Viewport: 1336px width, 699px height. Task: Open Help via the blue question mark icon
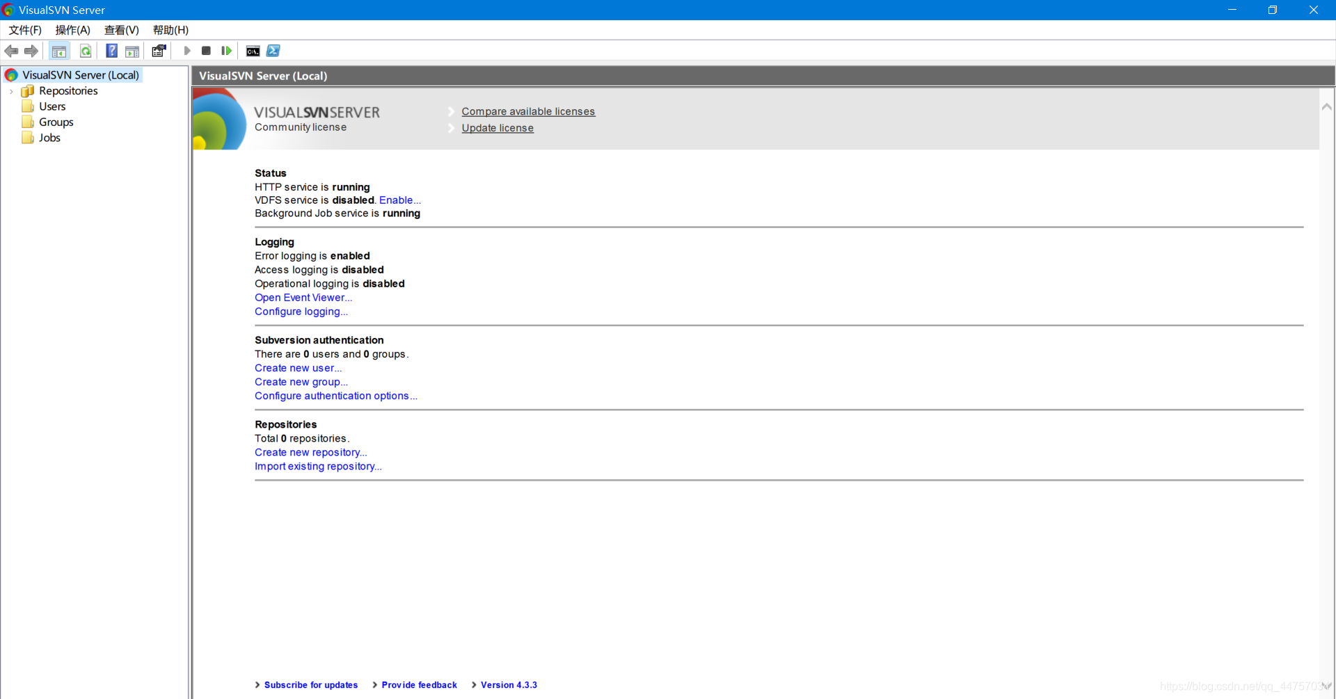(111, 51)
